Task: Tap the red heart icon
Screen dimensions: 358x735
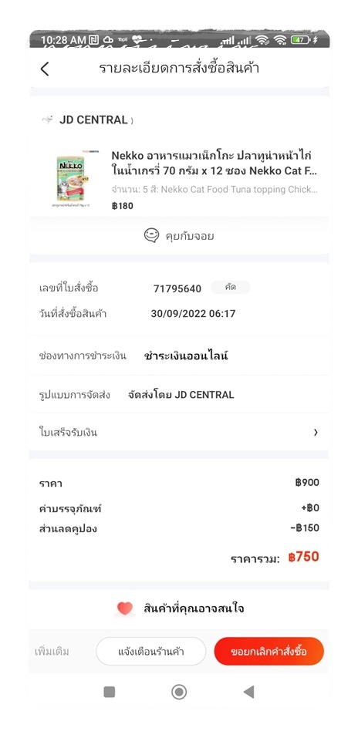Action: [125, 609]
